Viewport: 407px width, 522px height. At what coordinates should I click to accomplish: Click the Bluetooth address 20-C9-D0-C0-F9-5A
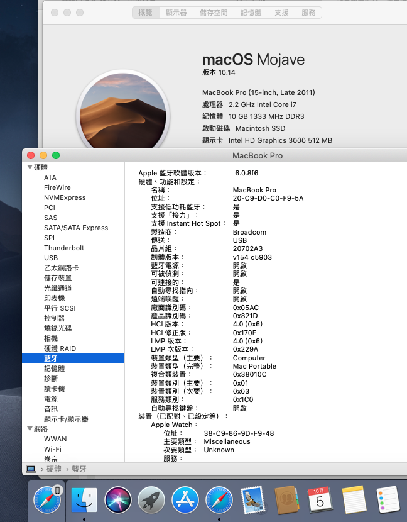(268, 198)
